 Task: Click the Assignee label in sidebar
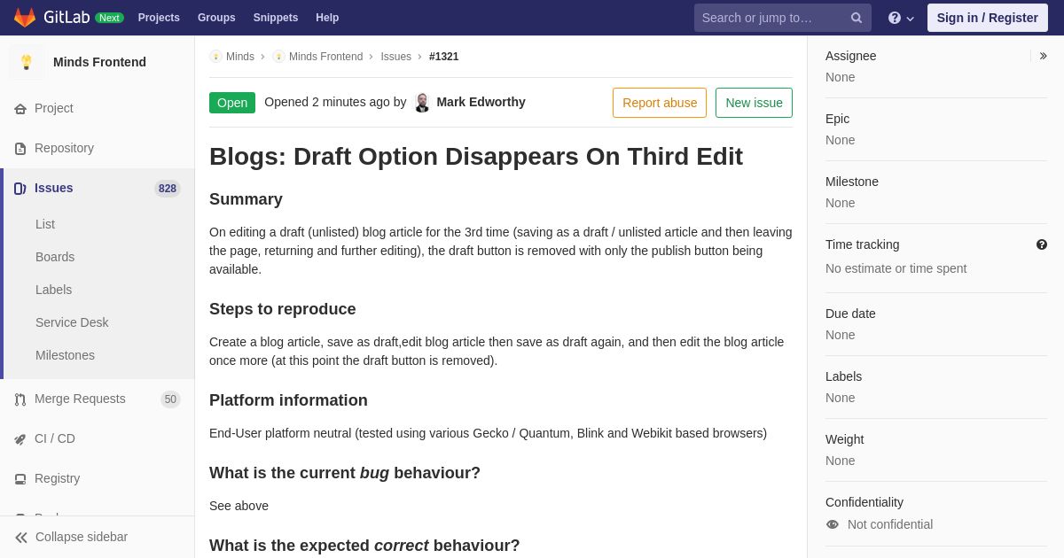point(851,56)
